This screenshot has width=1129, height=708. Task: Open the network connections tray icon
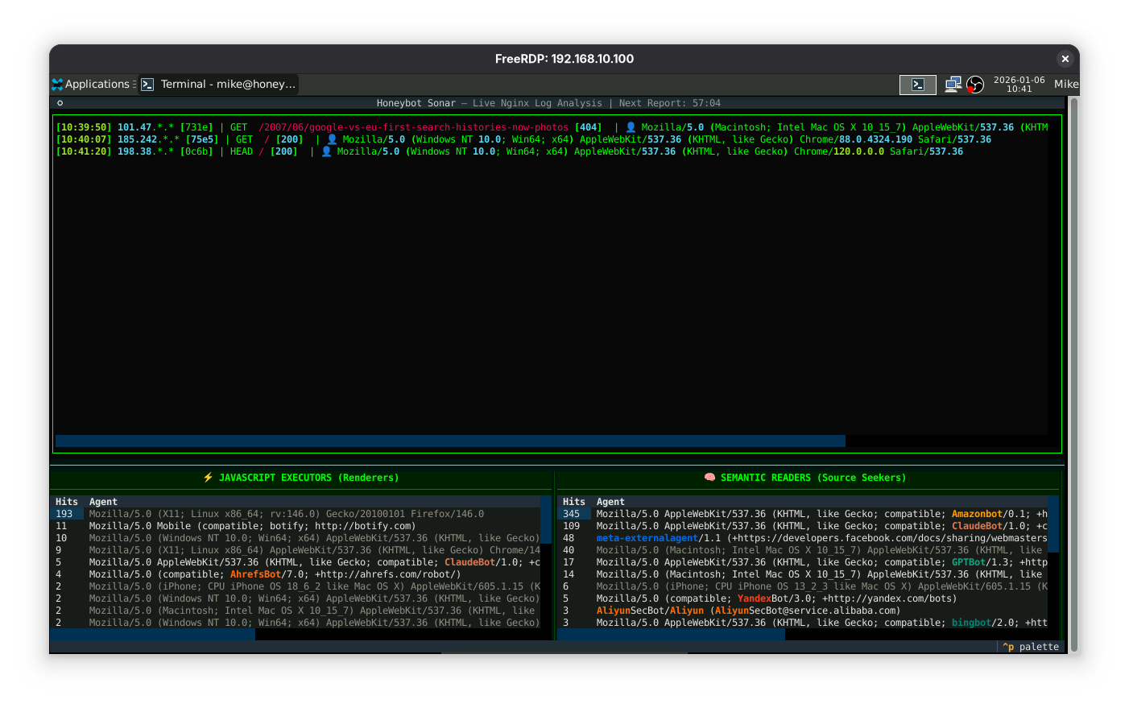953,85
